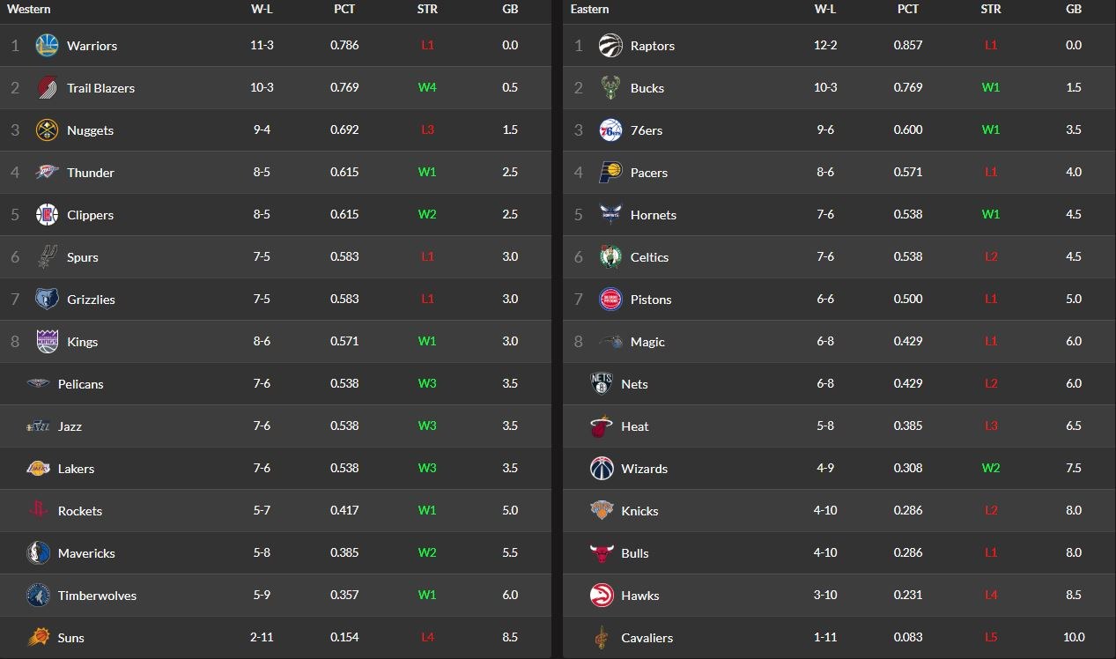Open the Bucks logo icon

610,88
